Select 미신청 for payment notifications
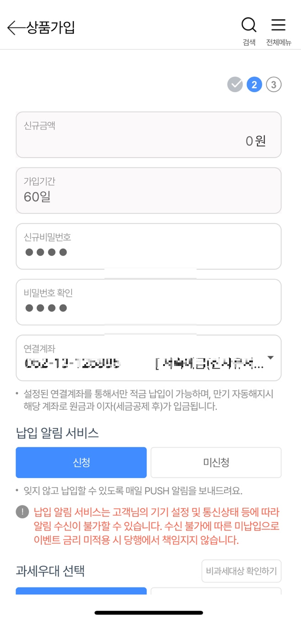Image resolution: width=301 pixels, height=621 pixels. point(216,463)
